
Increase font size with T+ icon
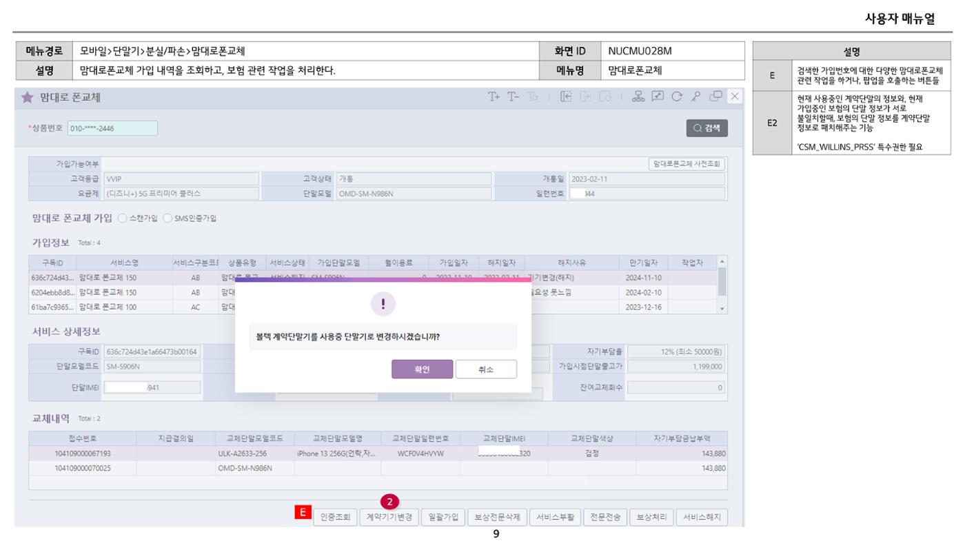click(x=494, y=97)
